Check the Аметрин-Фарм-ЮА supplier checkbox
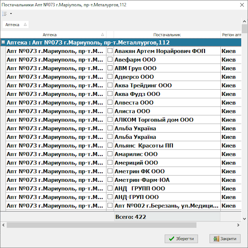This screenshot has height=248, width=248. pos(110,180)
